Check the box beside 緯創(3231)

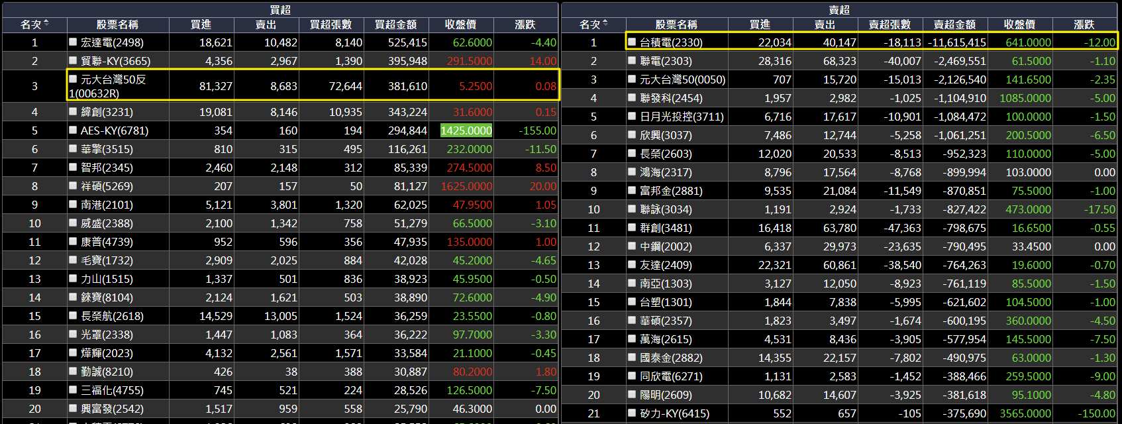coord(73,111)
